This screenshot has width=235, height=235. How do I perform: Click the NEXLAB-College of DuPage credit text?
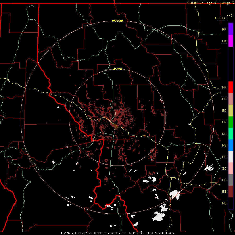208,3
